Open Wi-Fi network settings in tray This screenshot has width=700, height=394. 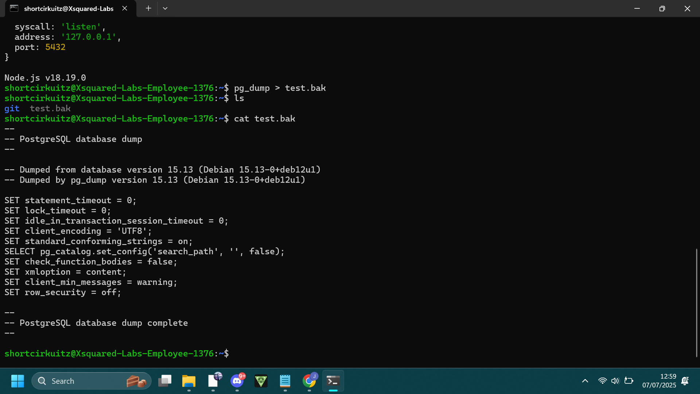click(x=602, y=381)
